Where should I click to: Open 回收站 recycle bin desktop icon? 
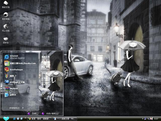(6, 40)
